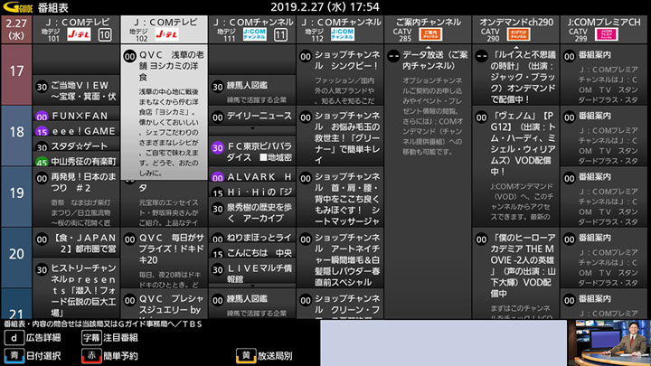Select LIVEマルチ情報館 program
This screenshot has width=651, height=366.
tap(252, 272)
